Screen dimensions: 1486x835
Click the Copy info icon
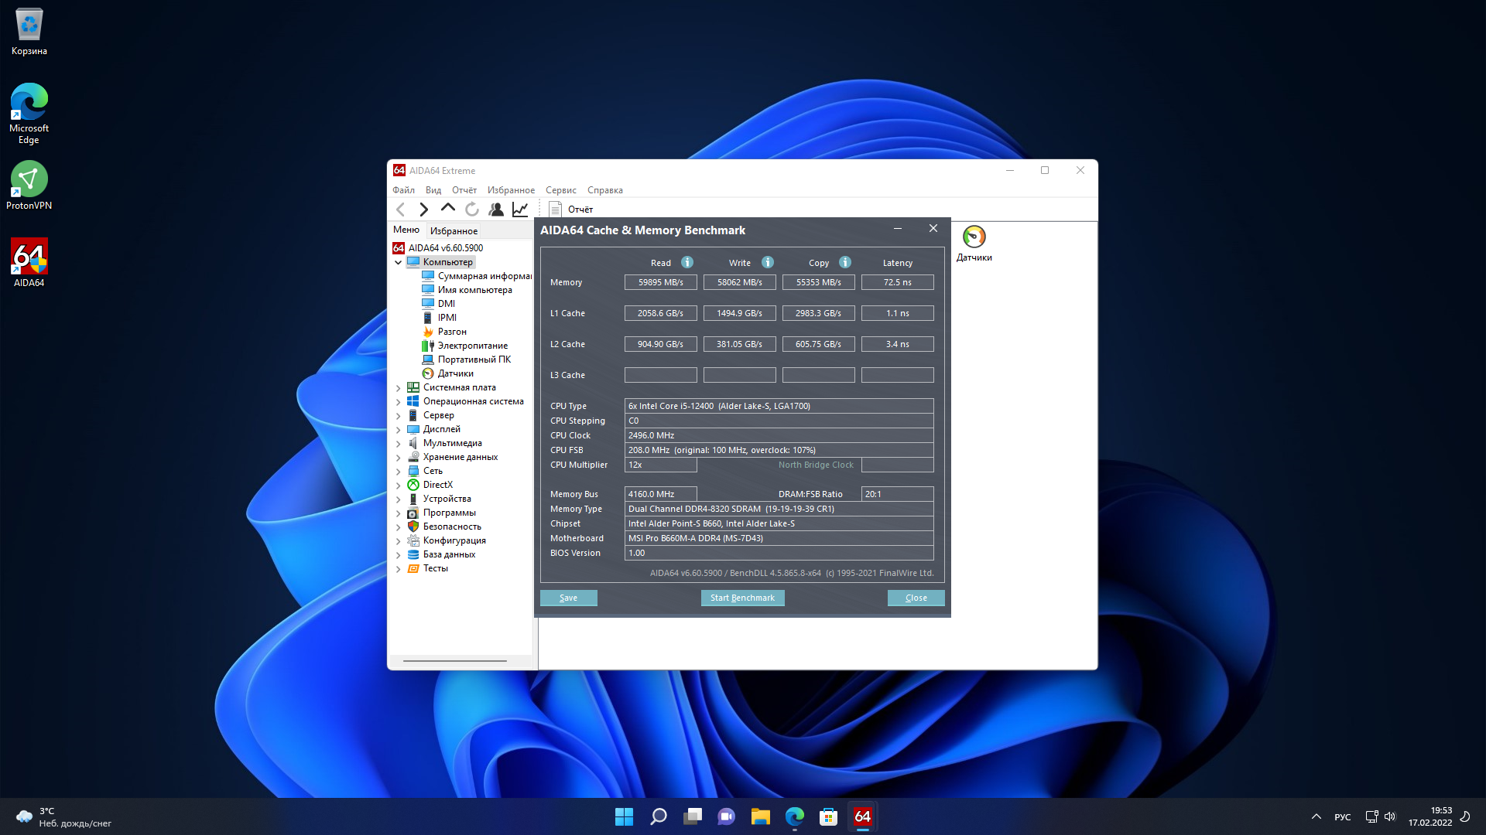(x=844, y=262)
